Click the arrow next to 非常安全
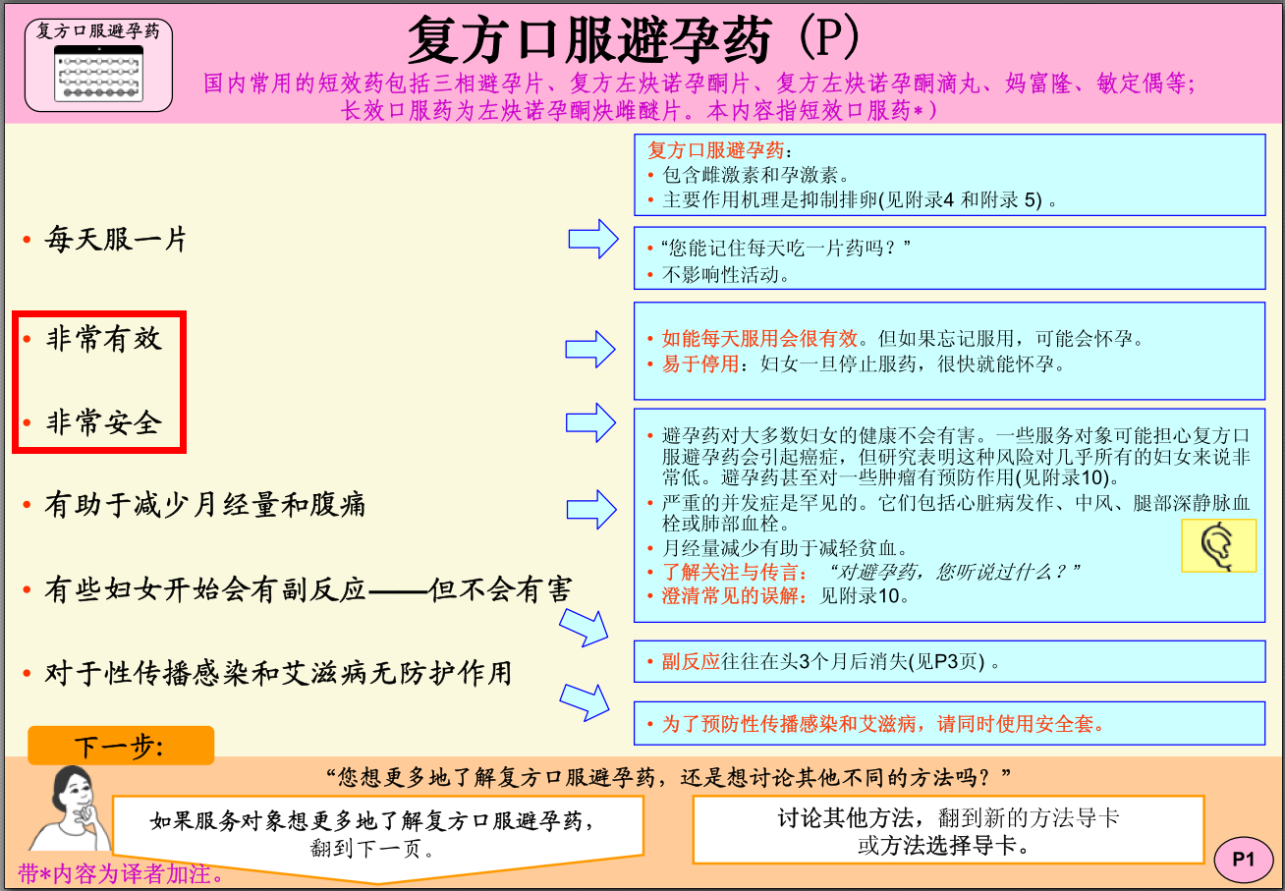Viewport: 1285px width, 891px height. [589, 422]
